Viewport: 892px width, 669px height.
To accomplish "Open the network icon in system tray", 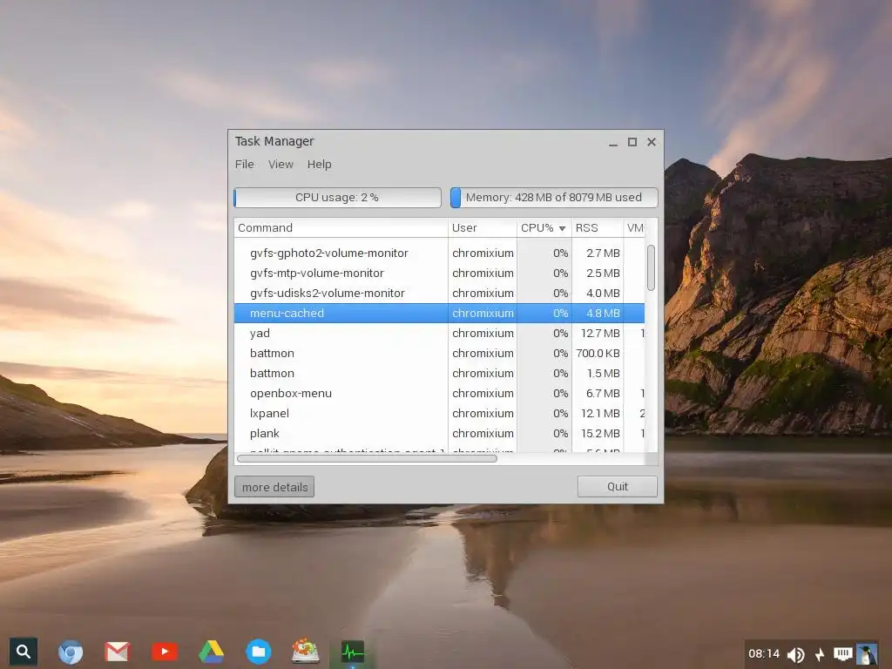I will pyautogui.click(x=842, y=653).
